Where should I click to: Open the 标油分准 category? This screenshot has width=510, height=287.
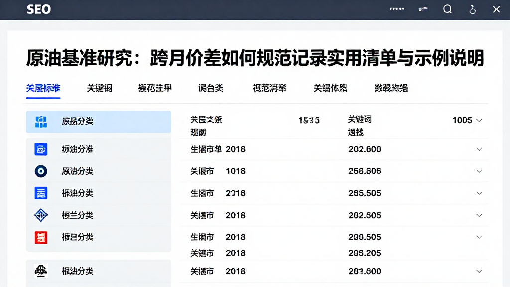coord(99,149)
